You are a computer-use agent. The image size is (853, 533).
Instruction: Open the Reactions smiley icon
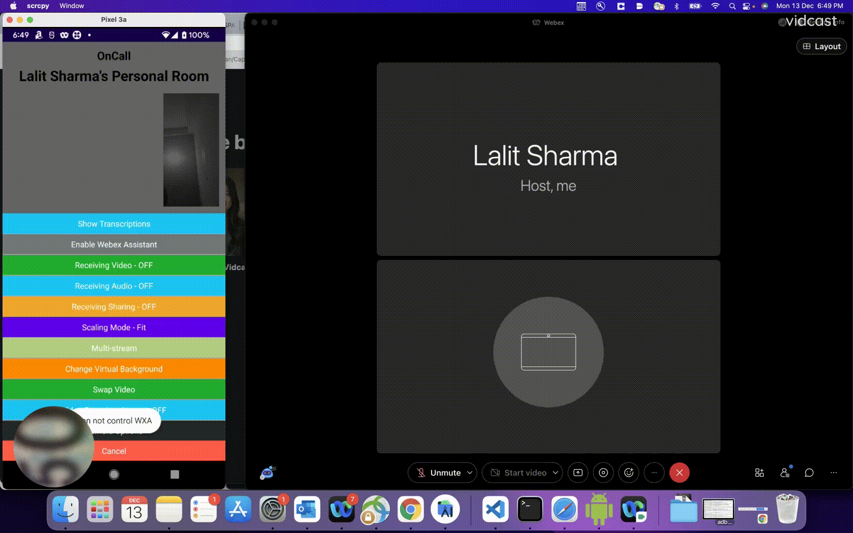tap(629, 473)
